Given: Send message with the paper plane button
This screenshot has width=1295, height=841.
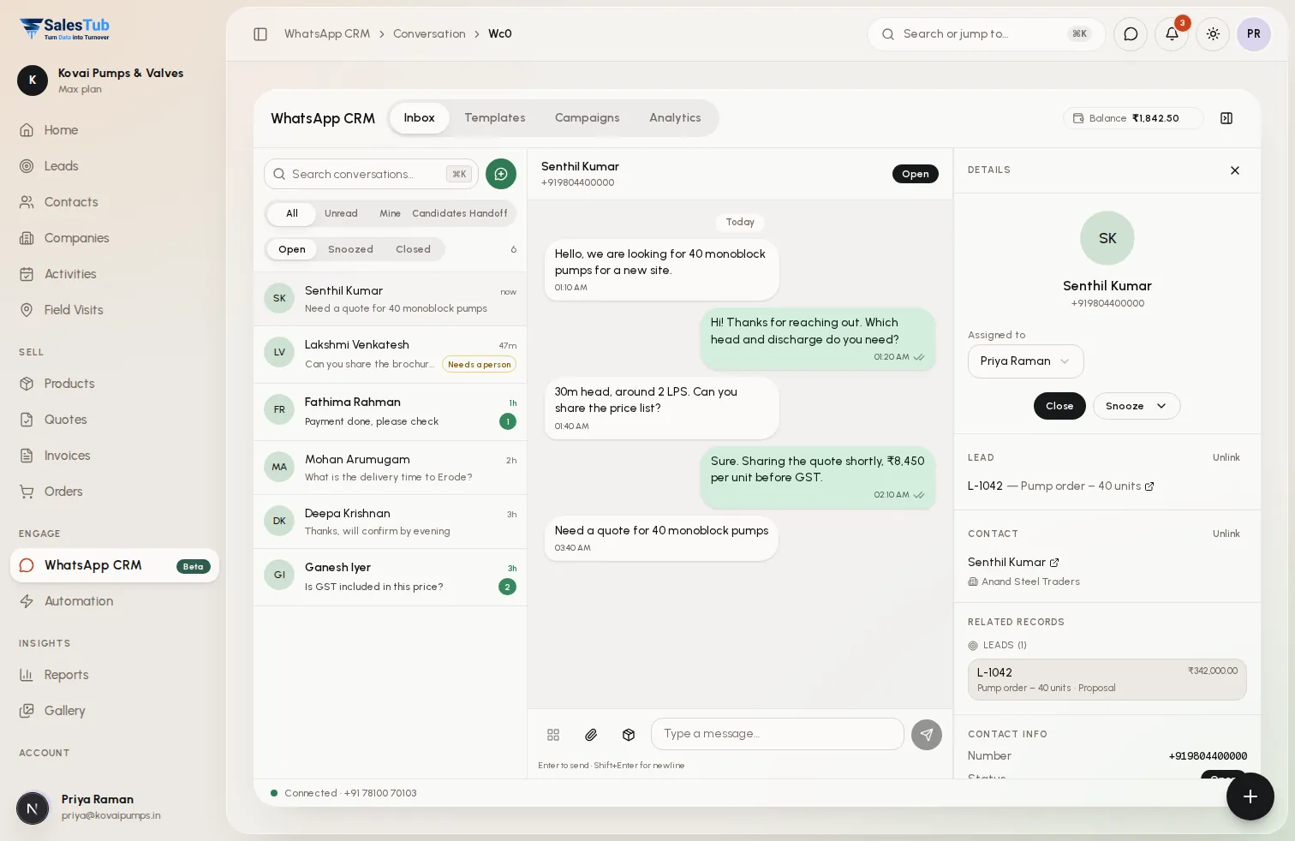Looking at the screenshot, I should coord(927,735).
